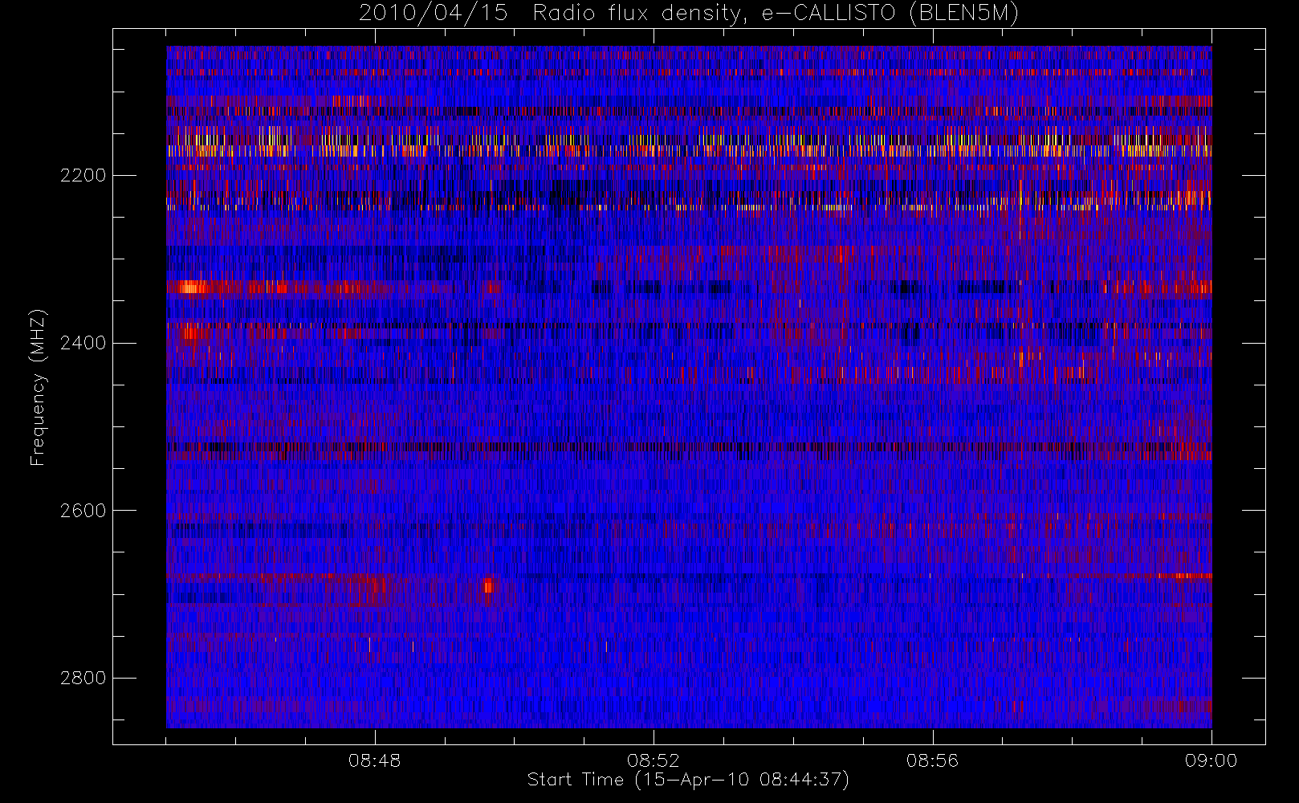
Task: Click the 08:56 time tick label
Action: pyautogui.click(x=932, y=760)
